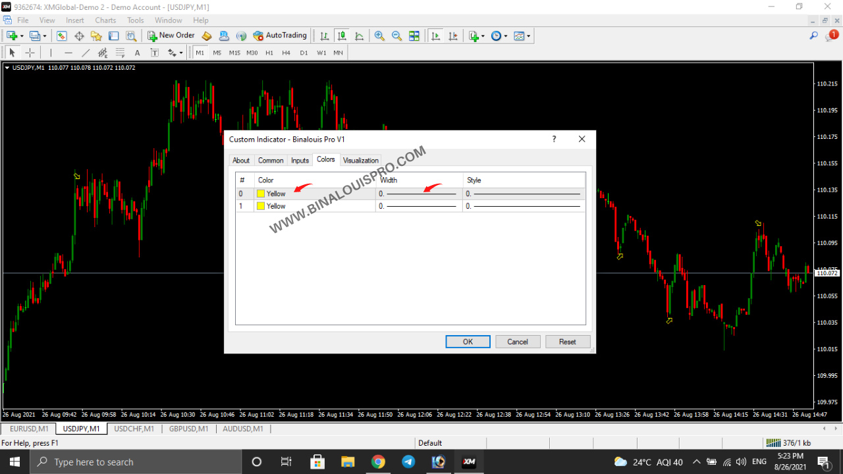Tile chart windows with the tile icon
Image resolution: width=843 pixels, height=474 pixels.
[x=414, y=36]
